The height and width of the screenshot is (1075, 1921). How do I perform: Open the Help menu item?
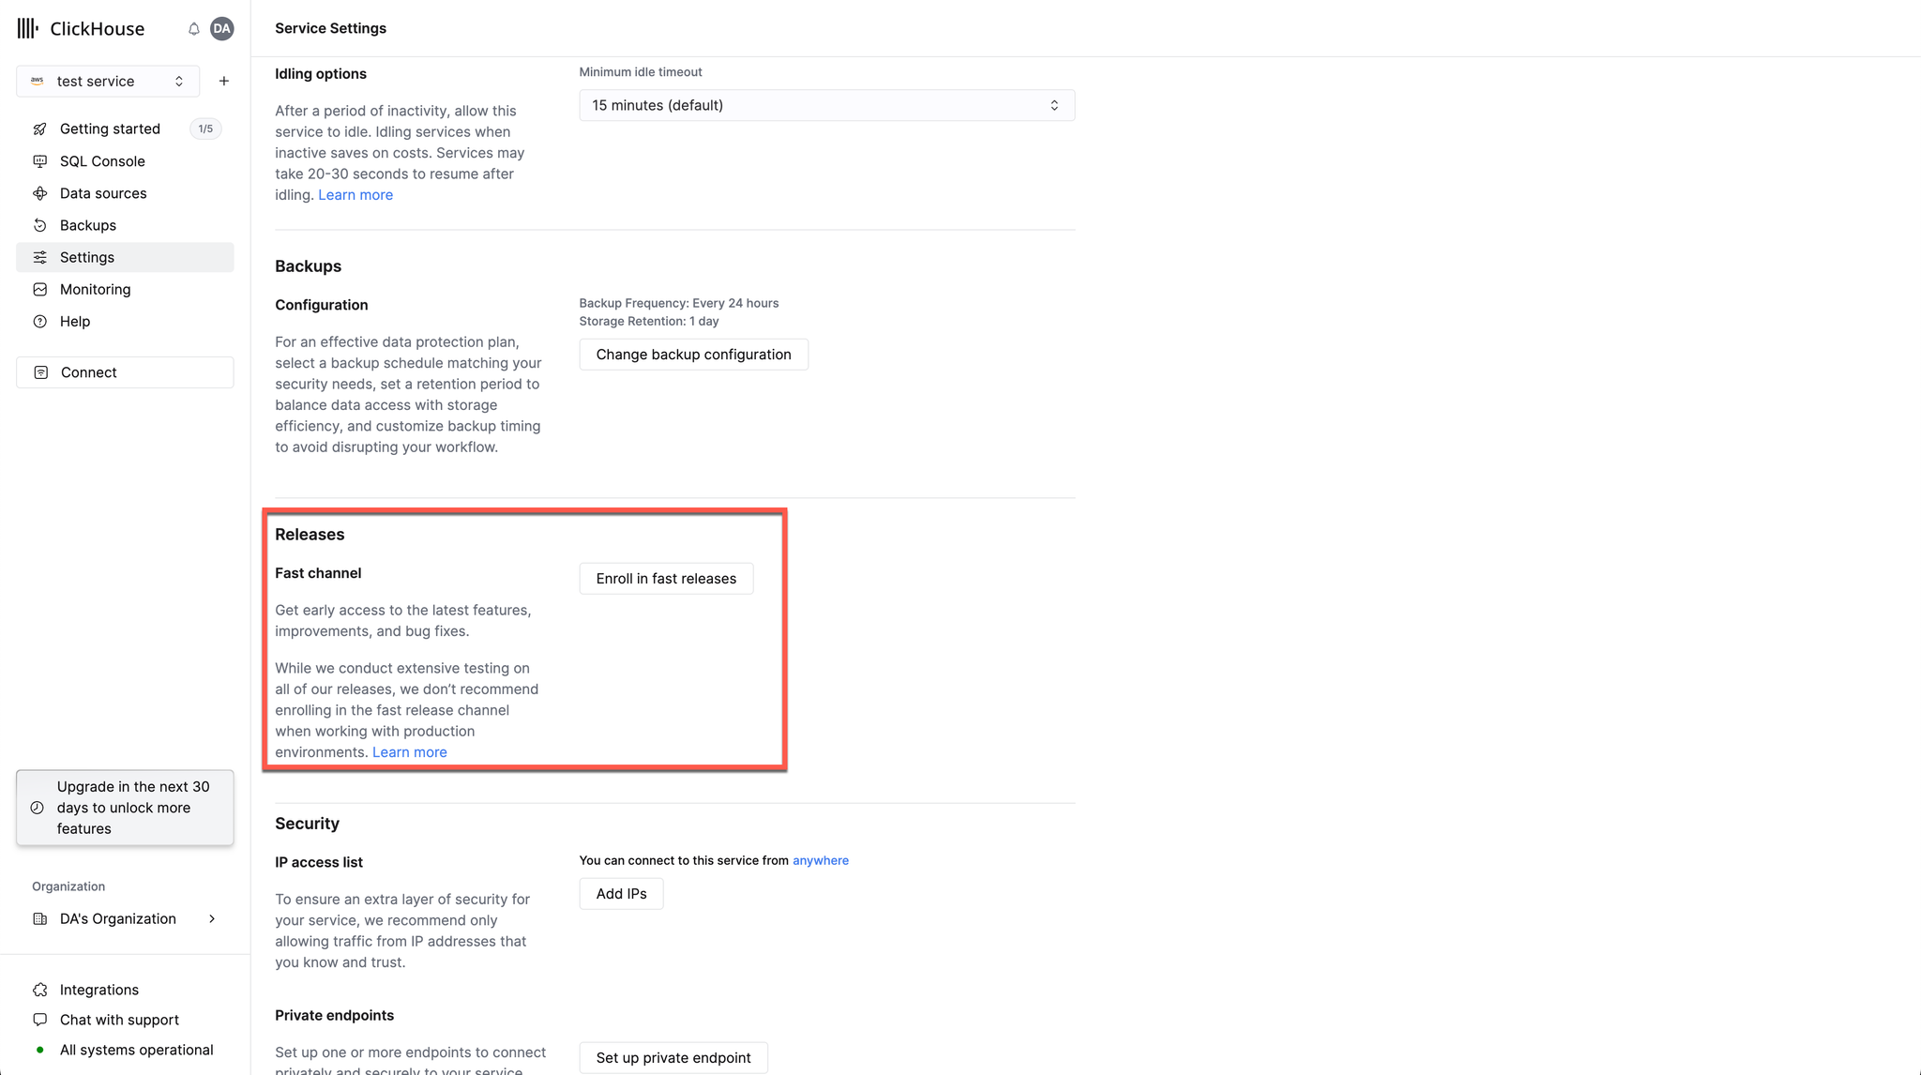(x=75, y=321)
